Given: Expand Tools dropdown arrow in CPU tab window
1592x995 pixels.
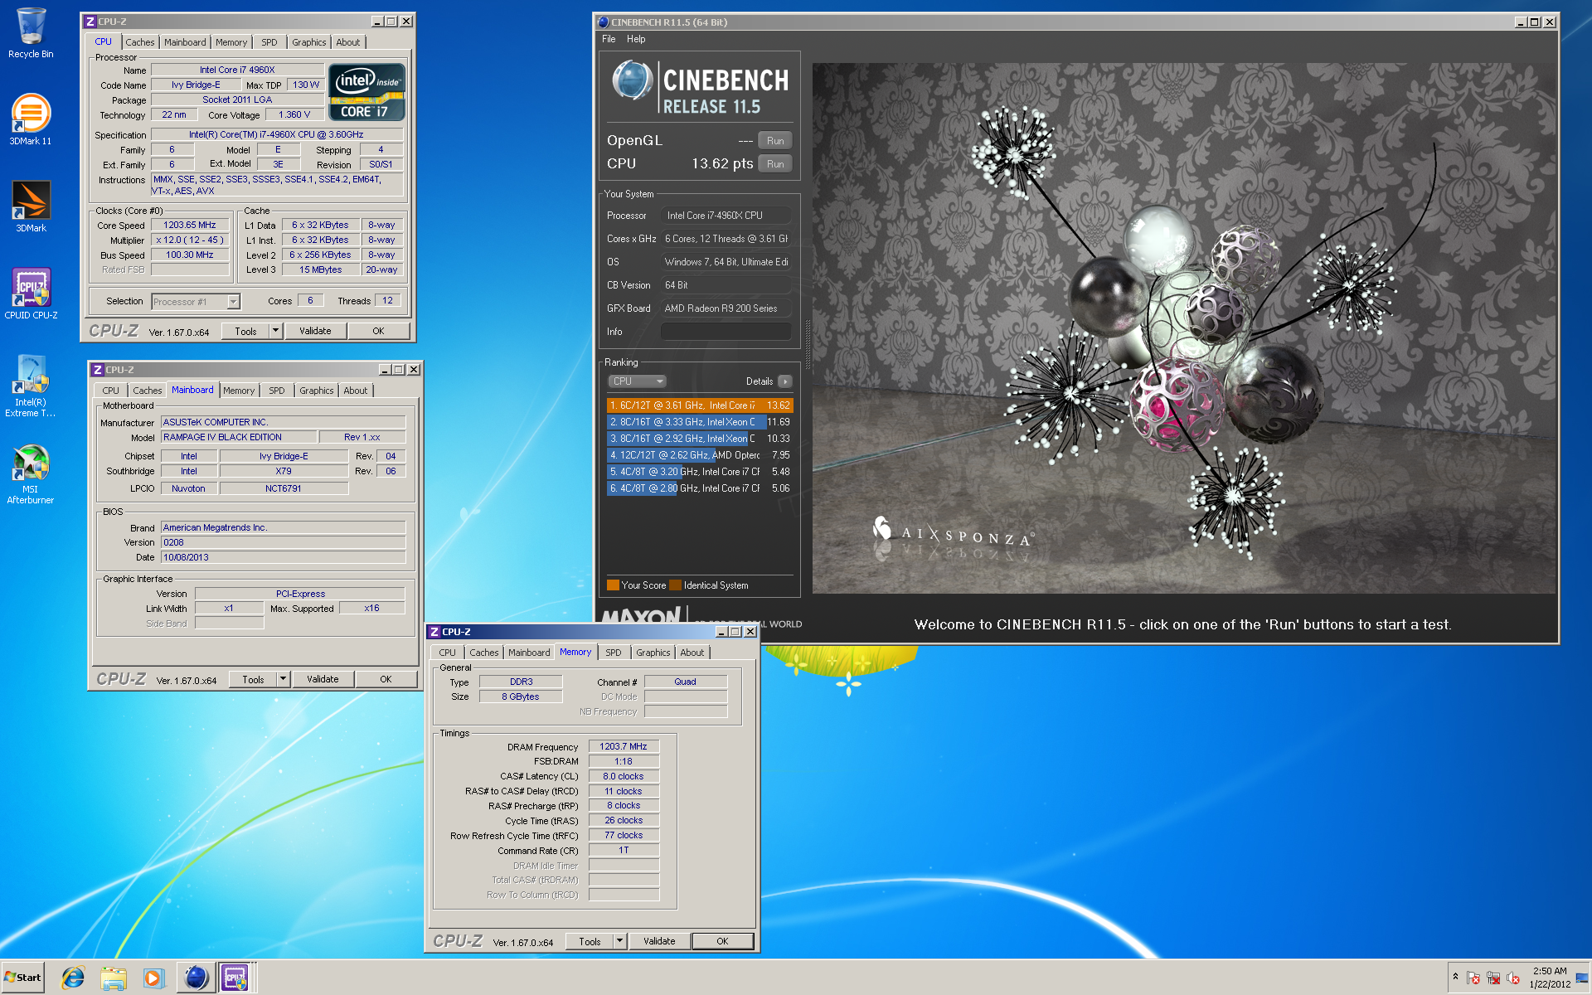Looking at the screenshot, I should pyautogui.click(x=276, y=331).
